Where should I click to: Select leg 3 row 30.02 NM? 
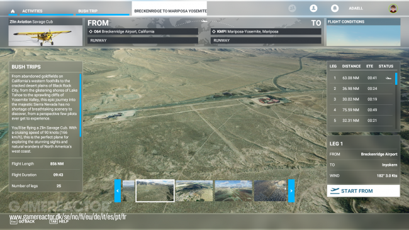click(361, 99)
